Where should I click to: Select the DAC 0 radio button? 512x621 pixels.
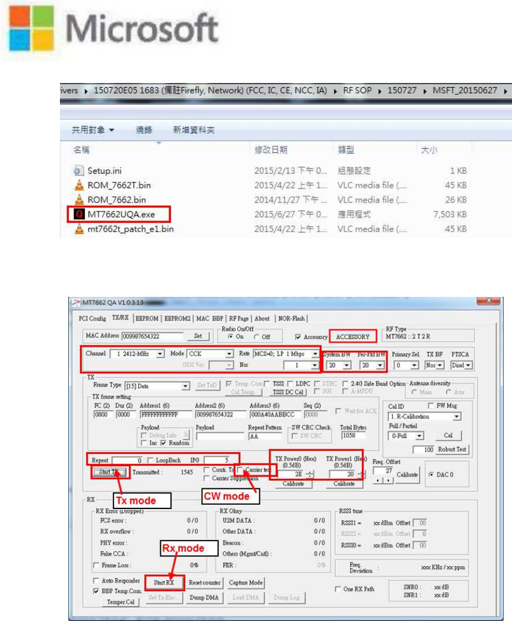[431, 474]
